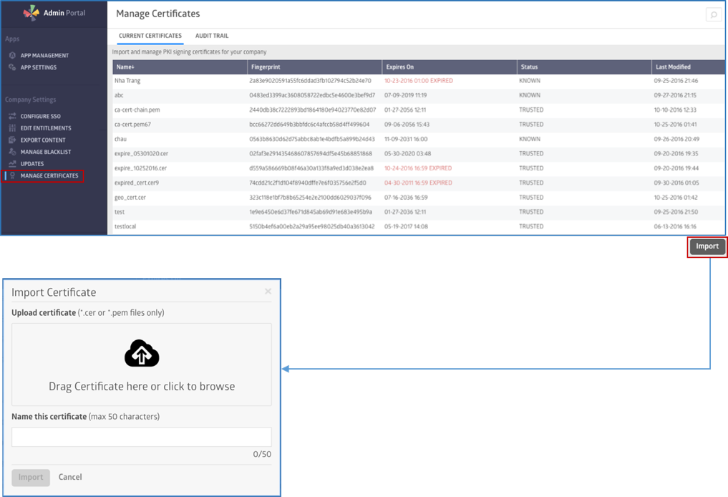
Task: Switch to the Audit Trail tab
Action: pyautogui.click(x=212, y=36)
